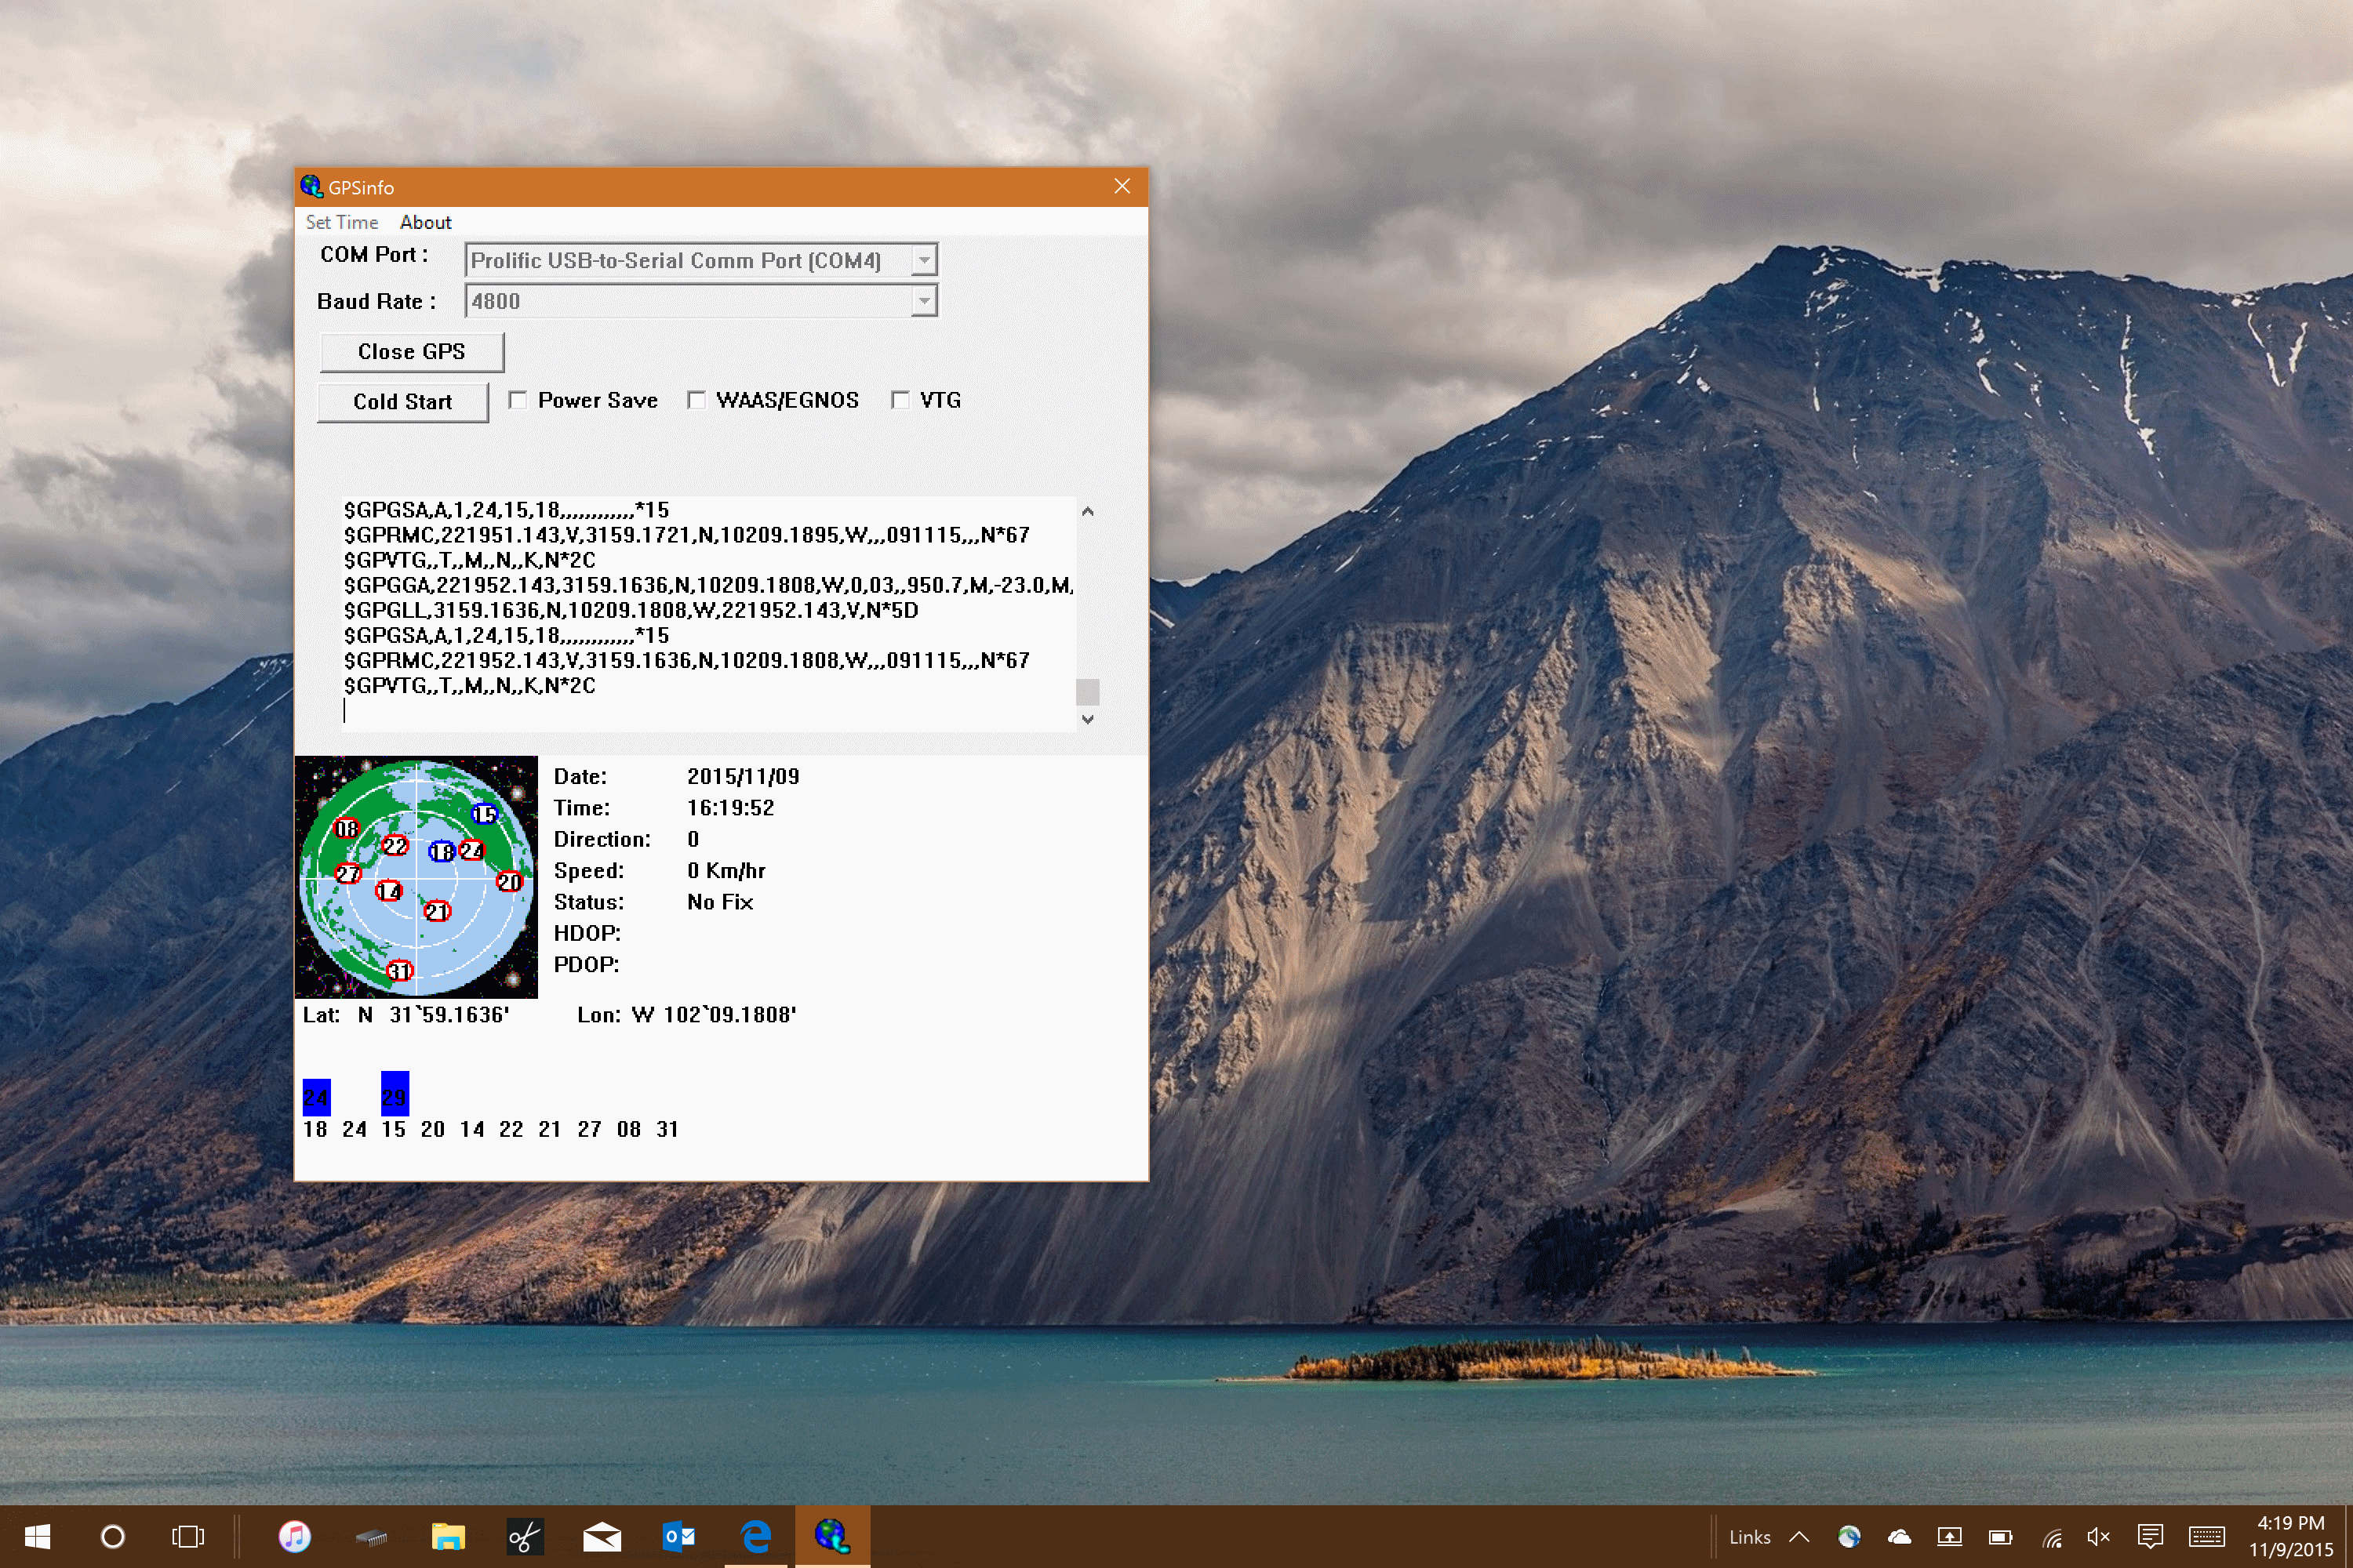Click satellite 31 marker on sky map

click(x=399, y=970)
